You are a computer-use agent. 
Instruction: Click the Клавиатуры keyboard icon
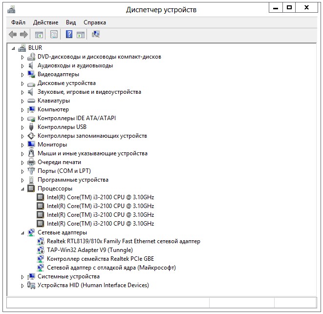[x=31, y=101]
